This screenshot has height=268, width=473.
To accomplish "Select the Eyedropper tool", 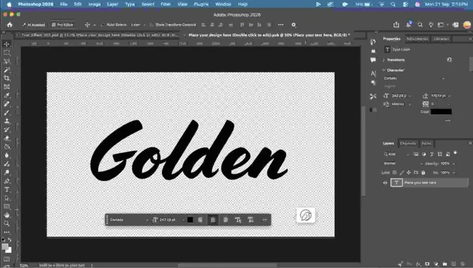I will pyautogui.click(x=6, y=95).
